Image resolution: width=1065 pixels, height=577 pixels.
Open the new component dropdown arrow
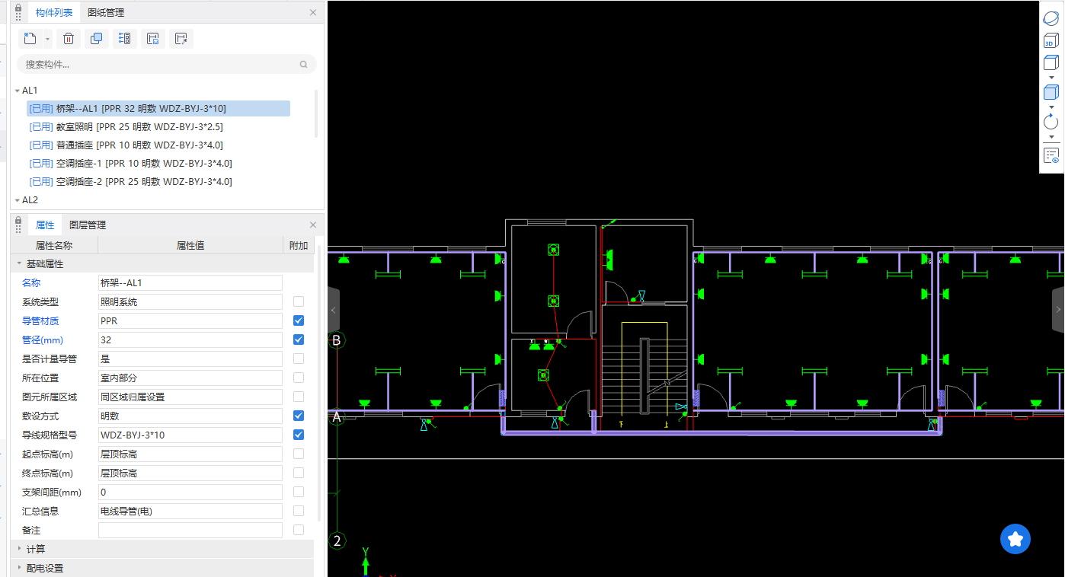click(x=48, y=39)
